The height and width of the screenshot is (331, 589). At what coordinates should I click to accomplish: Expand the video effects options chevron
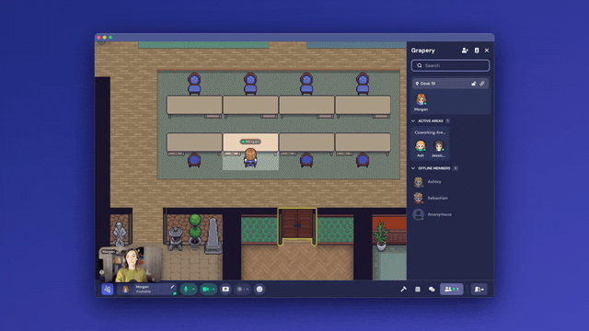(248, 289)
